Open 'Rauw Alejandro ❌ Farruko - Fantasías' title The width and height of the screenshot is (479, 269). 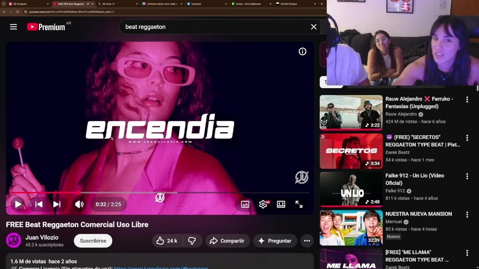point(419,103)
